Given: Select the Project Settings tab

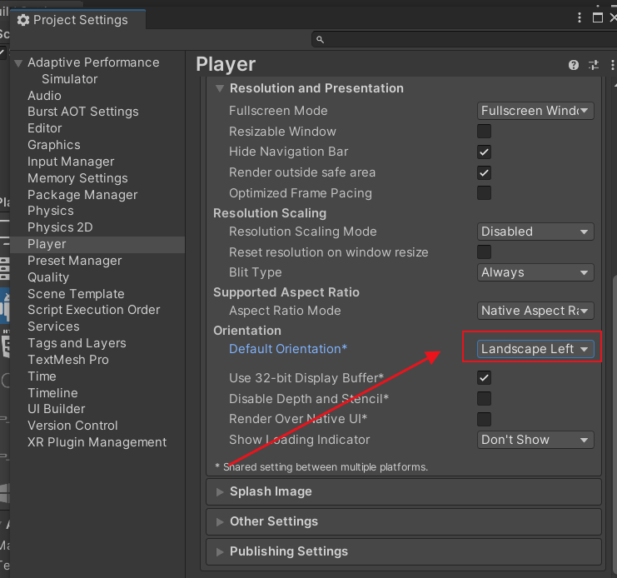Looking at the screenshot, I should (78, 20).
